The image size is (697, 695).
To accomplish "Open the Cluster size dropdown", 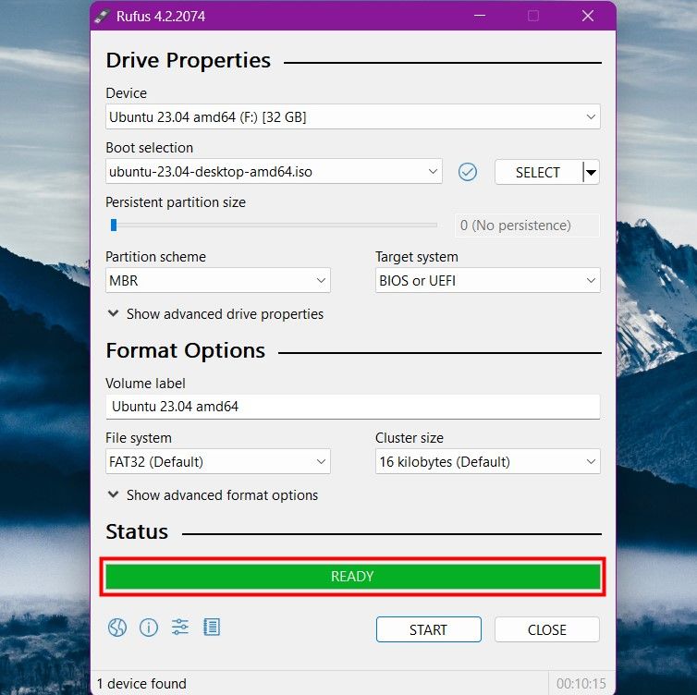I will click(x=487, y=462).
